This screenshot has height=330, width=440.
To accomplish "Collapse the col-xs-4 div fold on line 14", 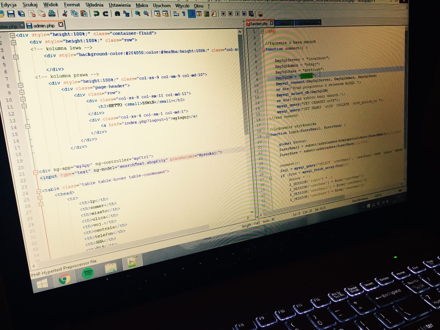I will (27, 126).
